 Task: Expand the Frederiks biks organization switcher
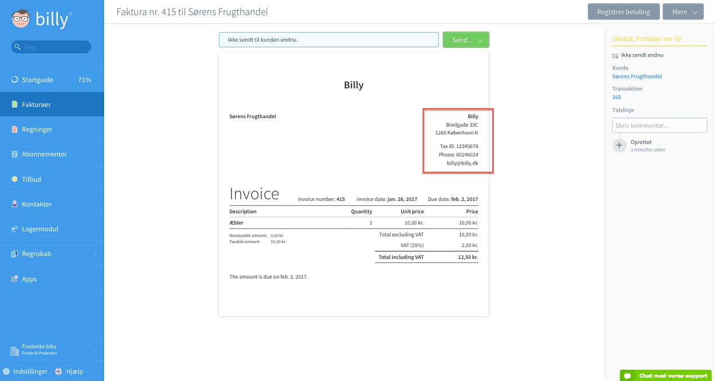95,351
